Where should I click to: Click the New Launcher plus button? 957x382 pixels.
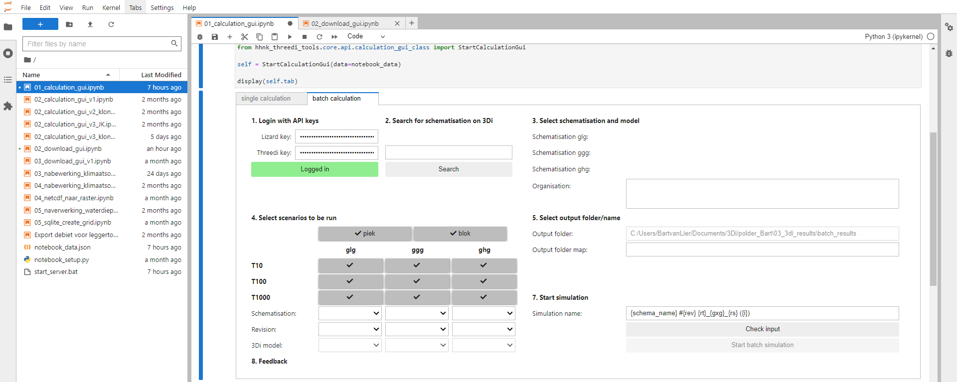click(40, 24)
